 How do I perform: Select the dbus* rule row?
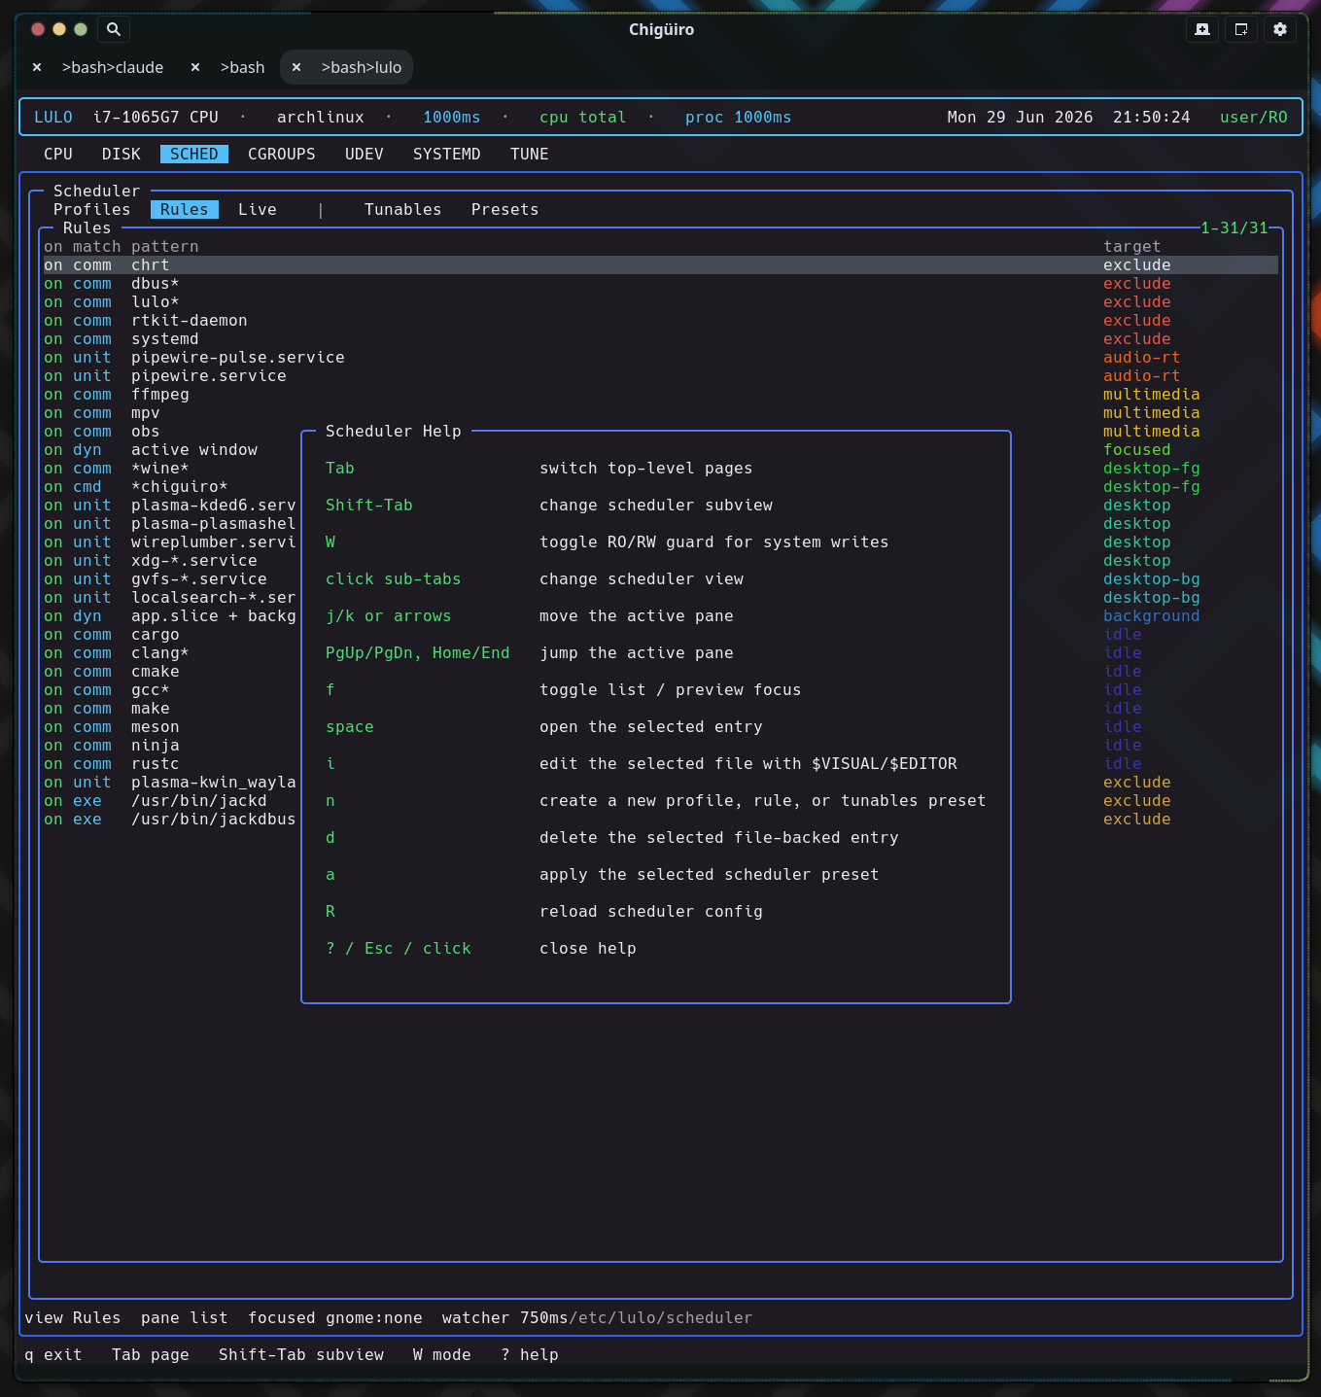pyautogui.click(x=661, y=283)
